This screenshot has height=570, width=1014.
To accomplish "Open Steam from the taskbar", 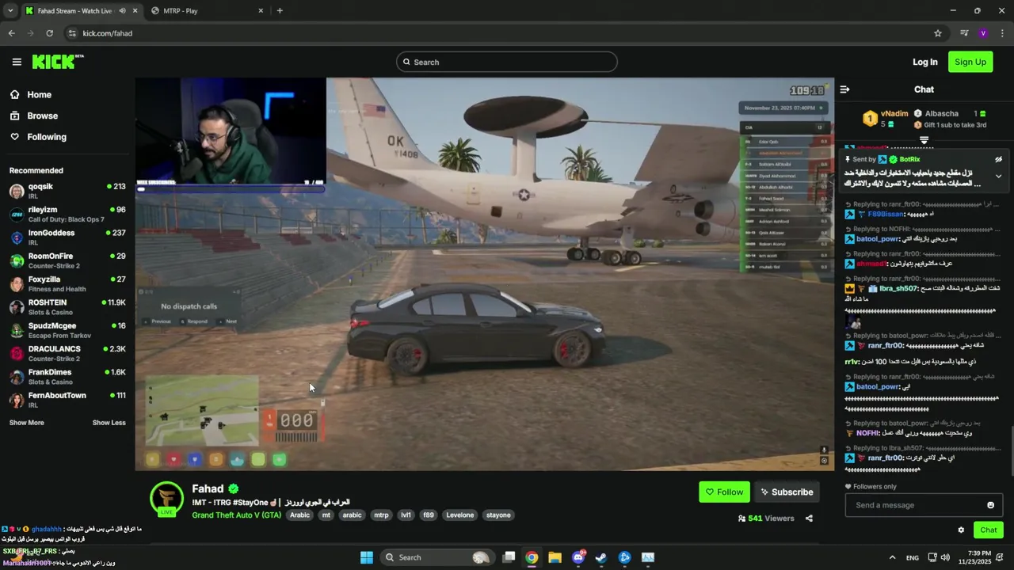I will [x=601, y=557].
